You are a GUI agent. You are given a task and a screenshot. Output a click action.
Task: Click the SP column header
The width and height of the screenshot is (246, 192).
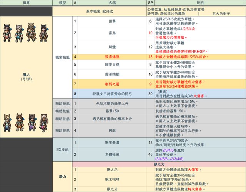[150, 3]
